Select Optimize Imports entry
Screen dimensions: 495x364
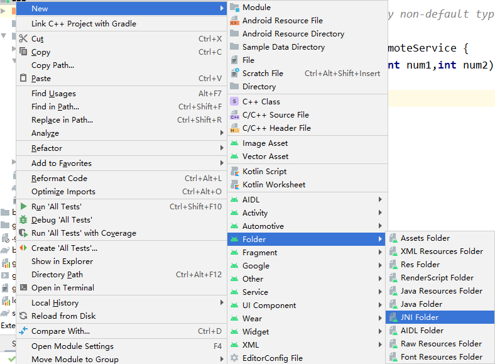[x=121, y=192]
